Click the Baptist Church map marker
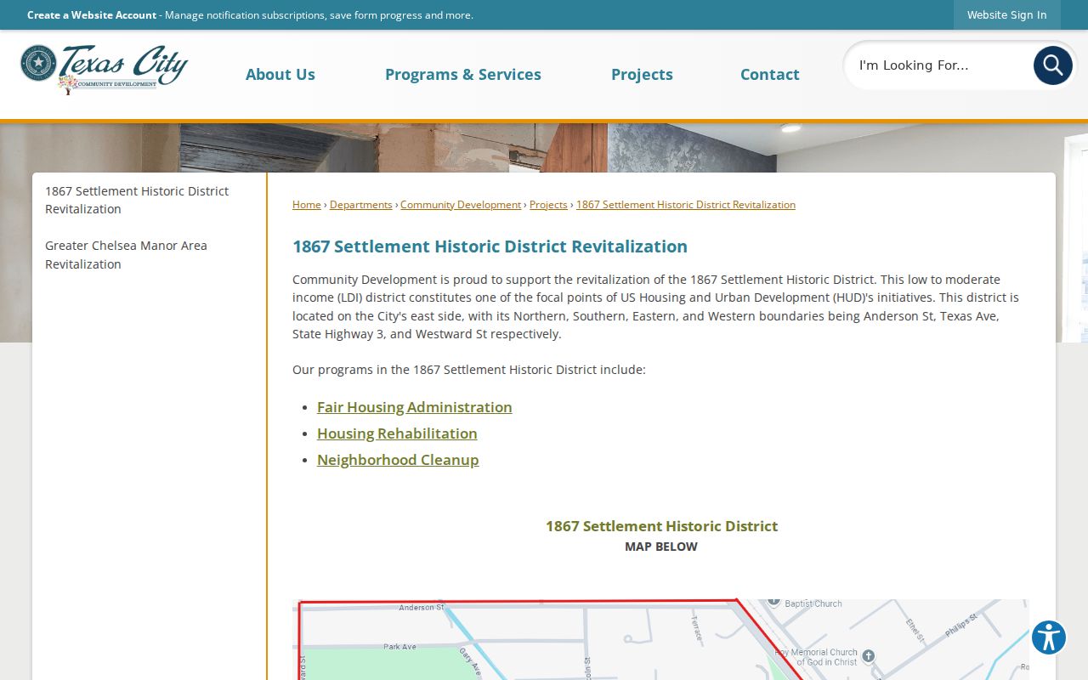This screenshot has width=1088, height=680. coord(773,602)
